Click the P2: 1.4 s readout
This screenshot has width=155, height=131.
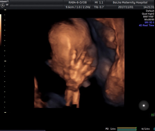pos(111,129)
